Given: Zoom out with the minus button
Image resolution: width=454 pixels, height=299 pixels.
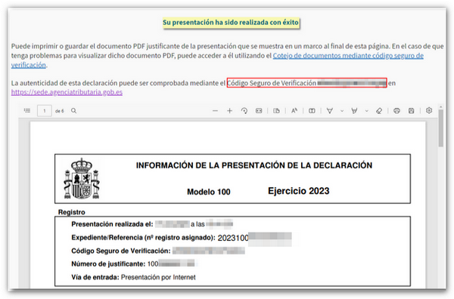Looking at the screenshot, I should (x=215, y=111).
